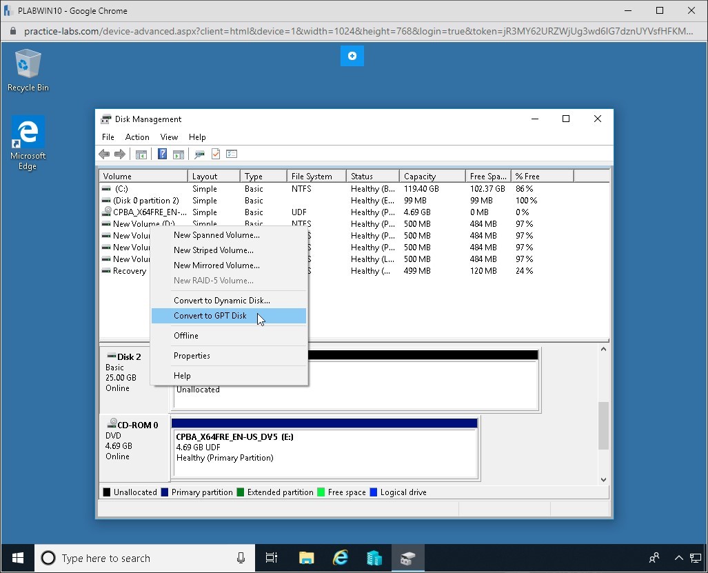Screen dimensions: 708x573
Task: Click the Forward arrow toolbar icon
Action: [x=120, y=154]
